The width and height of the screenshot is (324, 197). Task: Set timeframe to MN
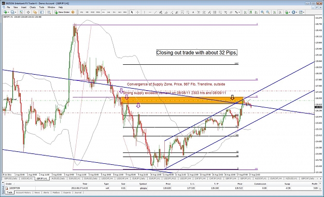pos(125,12)
